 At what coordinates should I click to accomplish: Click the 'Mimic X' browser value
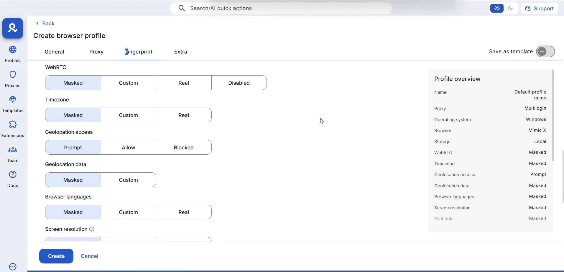point(537,130)
